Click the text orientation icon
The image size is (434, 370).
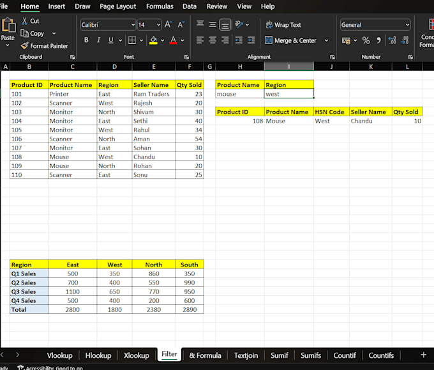pos(239,24)
